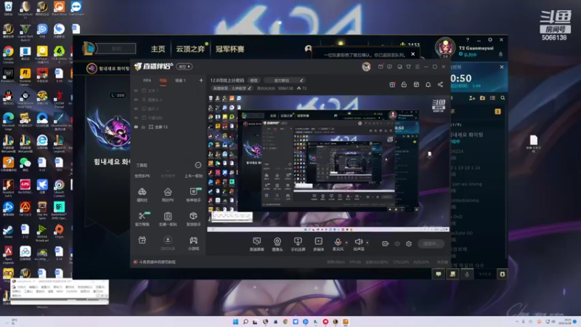
Task: Toggle League client notifications bell near profile
Action: click(x=500, y=54)
